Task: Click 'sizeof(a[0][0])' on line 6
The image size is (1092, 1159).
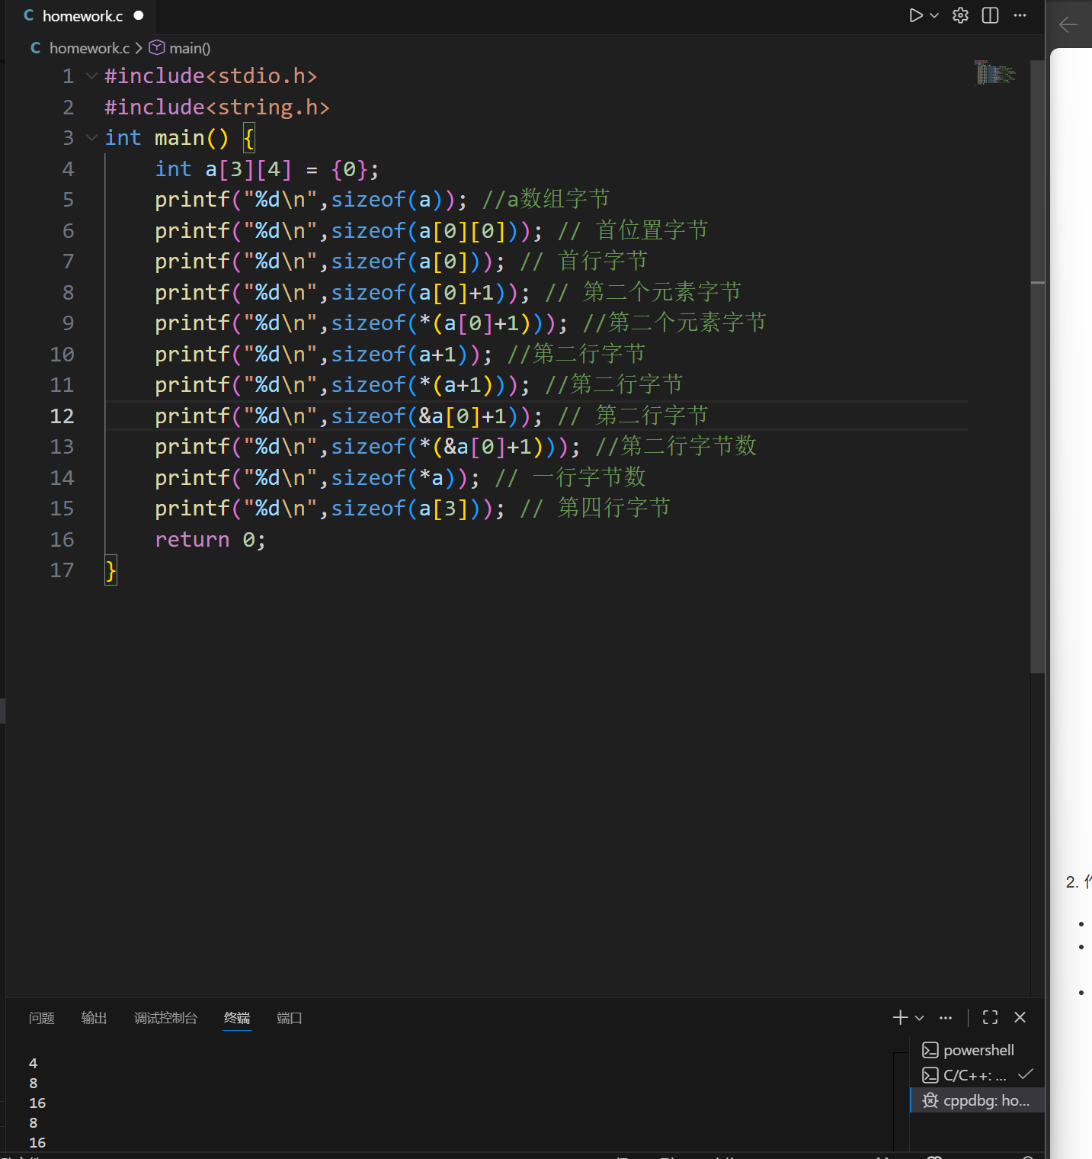Action: [431, 230]
